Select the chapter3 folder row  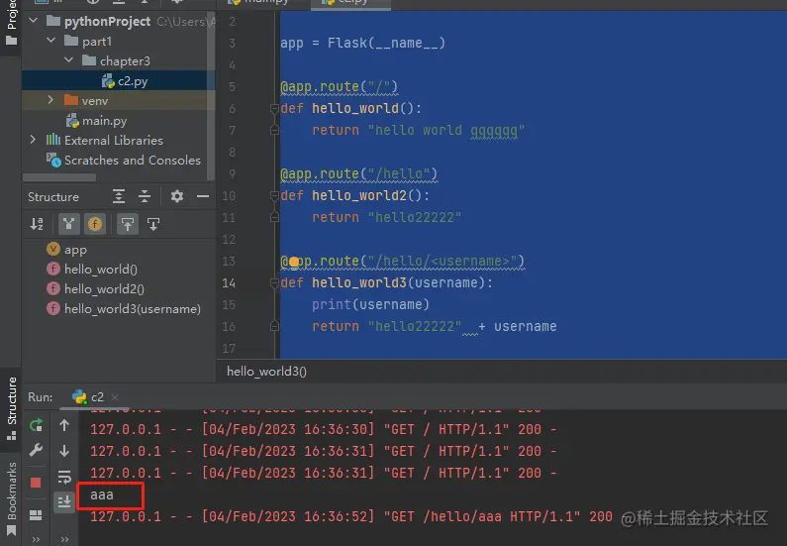pyautogui.click(x=119, y=60)
